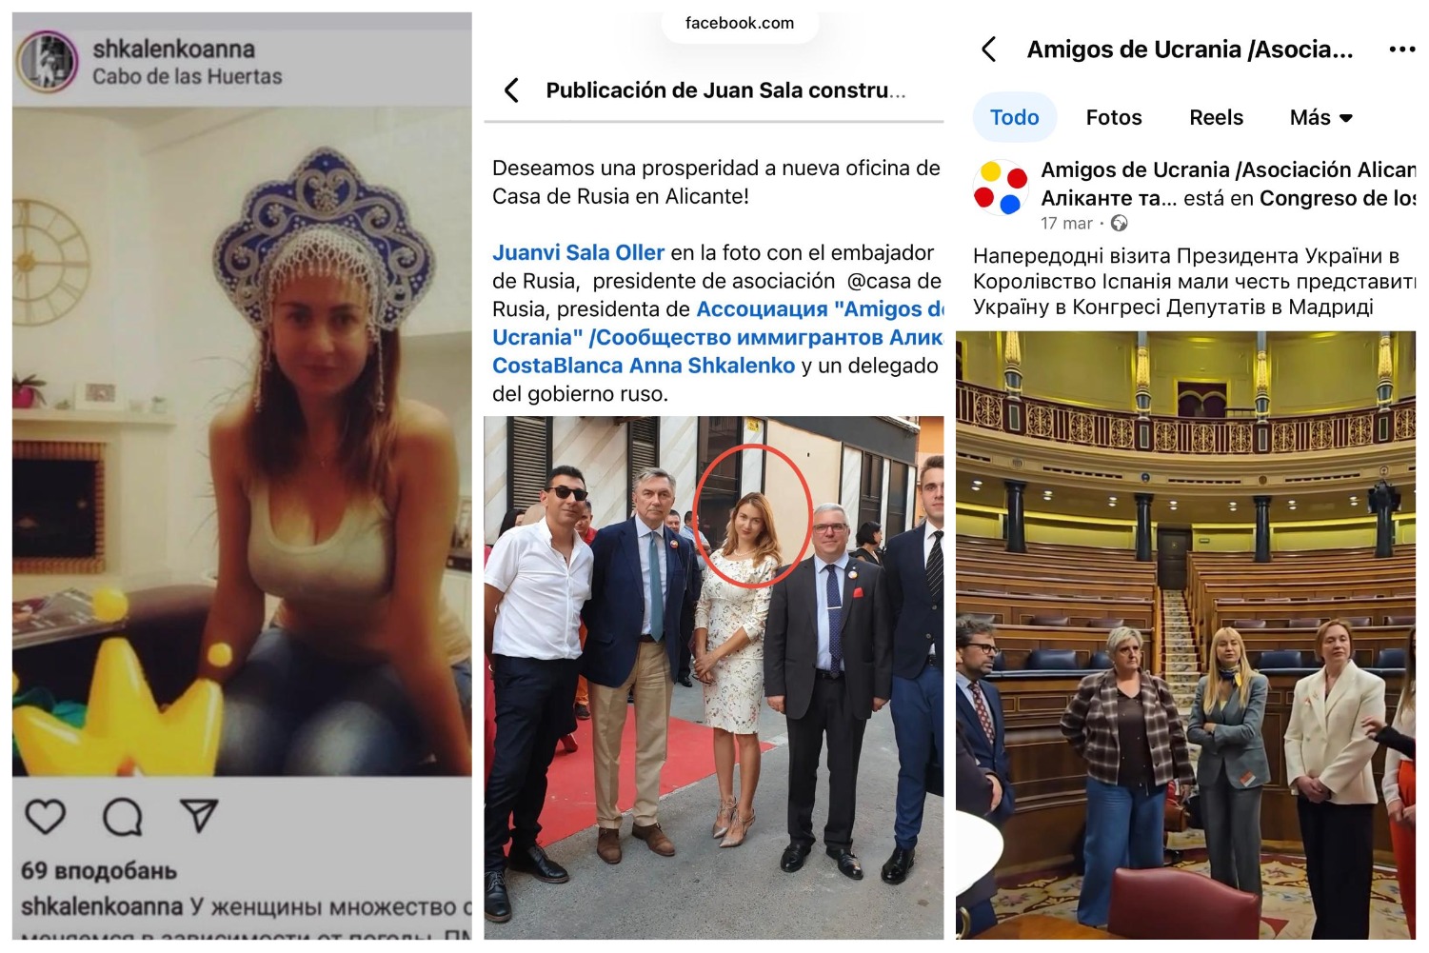
Task: Click the public globe privacy icon
Action: pos(1120,223)
